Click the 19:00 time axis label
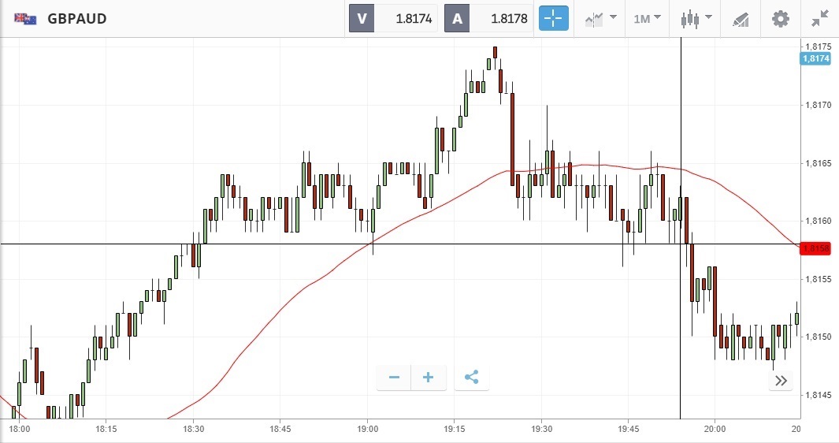839x443 pixels. (x=368, y=429)
